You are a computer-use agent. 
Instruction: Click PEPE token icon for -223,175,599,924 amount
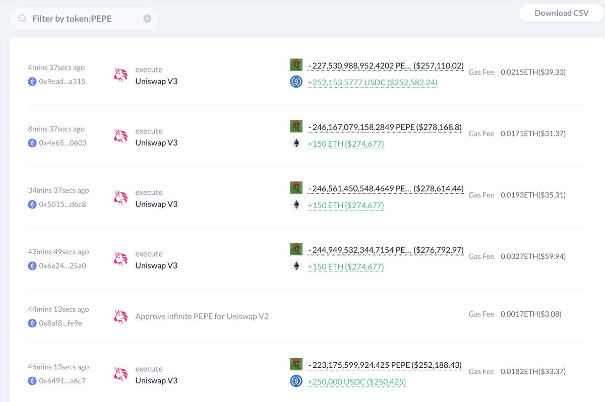pyautogui.click(x=296, y=364)
